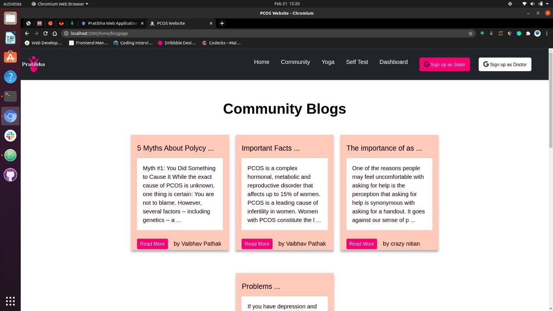Viewport: 553px width, 311px height.
Task: Click the Sign up as Doctor button
Action: (x=505, y=64)
